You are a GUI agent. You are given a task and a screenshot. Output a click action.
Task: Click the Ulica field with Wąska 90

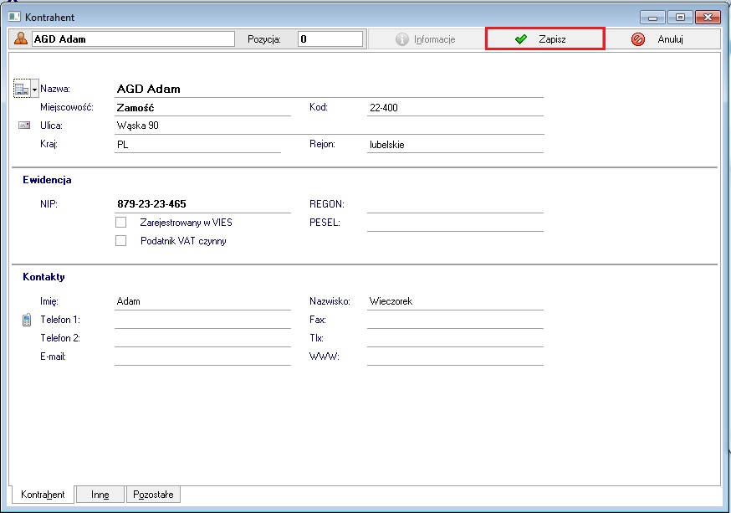(x=330, y=126)
